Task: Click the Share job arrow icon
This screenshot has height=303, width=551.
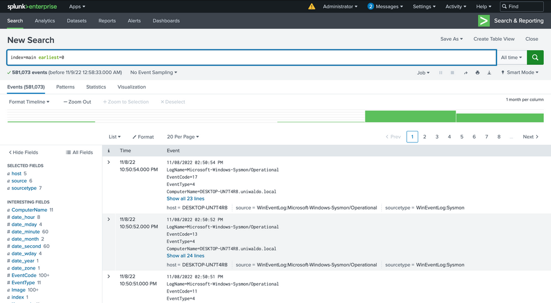Action: pos(465,73)
